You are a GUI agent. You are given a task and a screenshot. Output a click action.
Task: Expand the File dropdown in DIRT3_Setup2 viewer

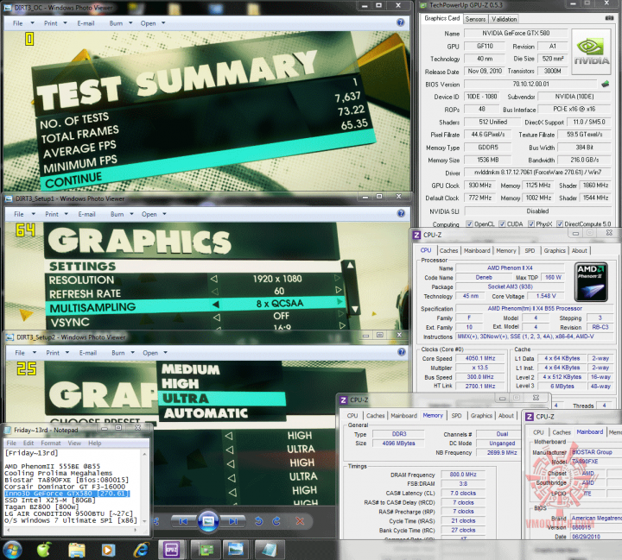coord(35,352)
